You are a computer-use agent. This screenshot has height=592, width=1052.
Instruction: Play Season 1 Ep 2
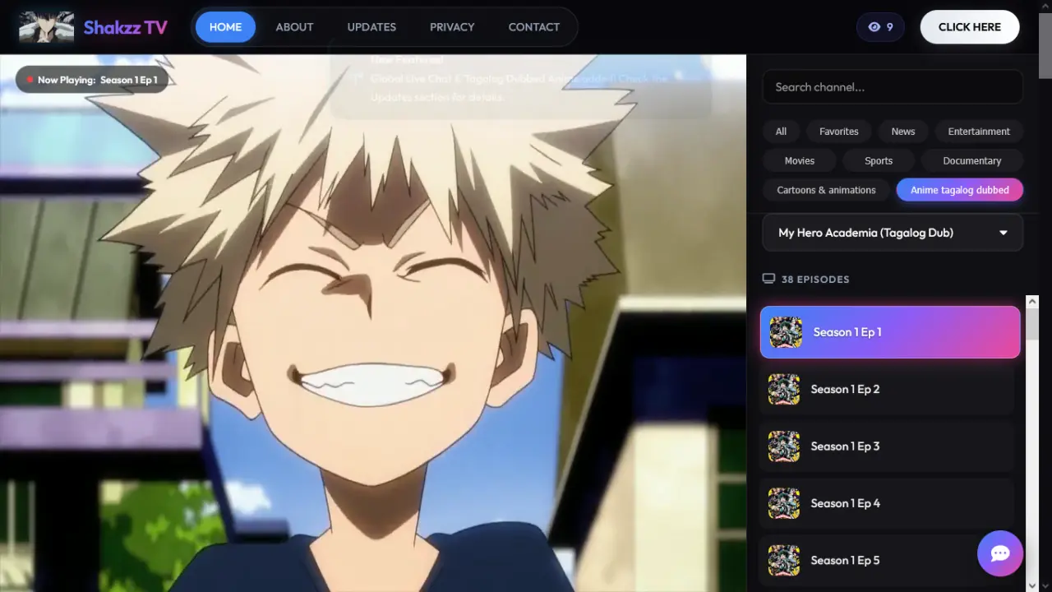pos(887,390)
